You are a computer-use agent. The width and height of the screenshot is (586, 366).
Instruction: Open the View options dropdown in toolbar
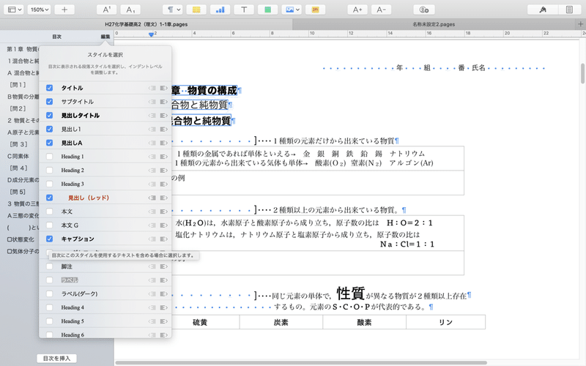(15, 10)
